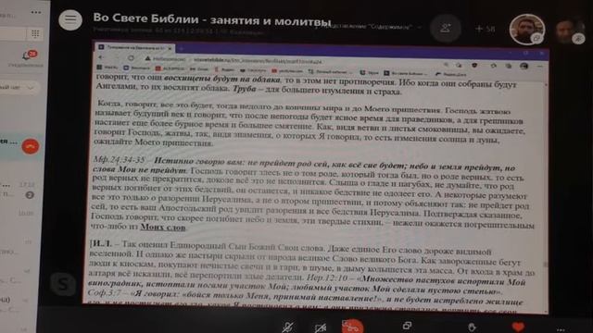Turn on the video camera
593x333 pixels.
coord(320,327)
